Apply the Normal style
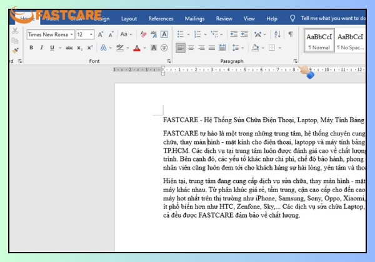 pos(319,40)
